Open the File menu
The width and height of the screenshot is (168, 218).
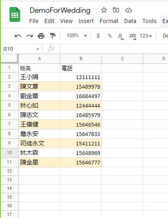(x=34, y=21)
